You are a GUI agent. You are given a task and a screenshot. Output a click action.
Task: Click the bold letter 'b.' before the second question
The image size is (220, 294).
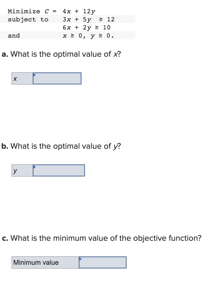(x=5, y=146)
